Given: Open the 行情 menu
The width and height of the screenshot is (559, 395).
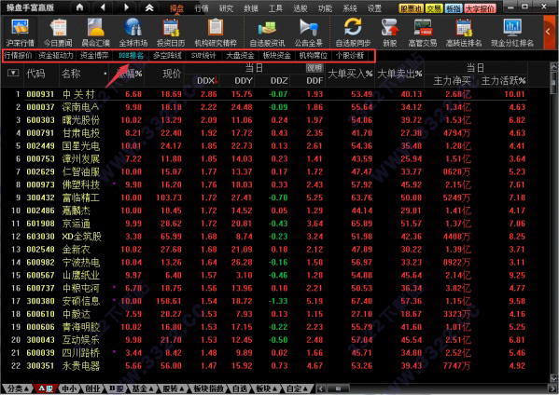Looking at the screenshot, I should pyautogui.click(x=202, y=8).
